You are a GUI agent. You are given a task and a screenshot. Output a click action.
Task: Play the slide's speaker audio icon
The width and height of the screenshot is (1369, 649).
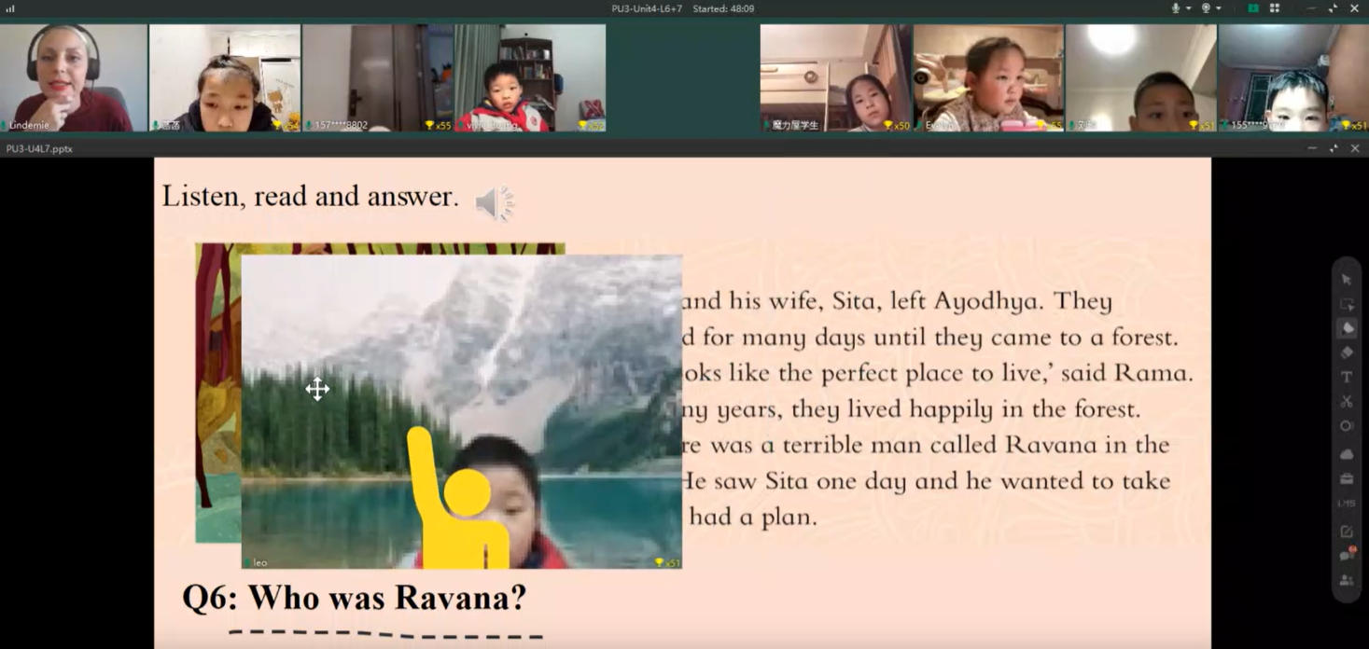[x=494, y=202]
